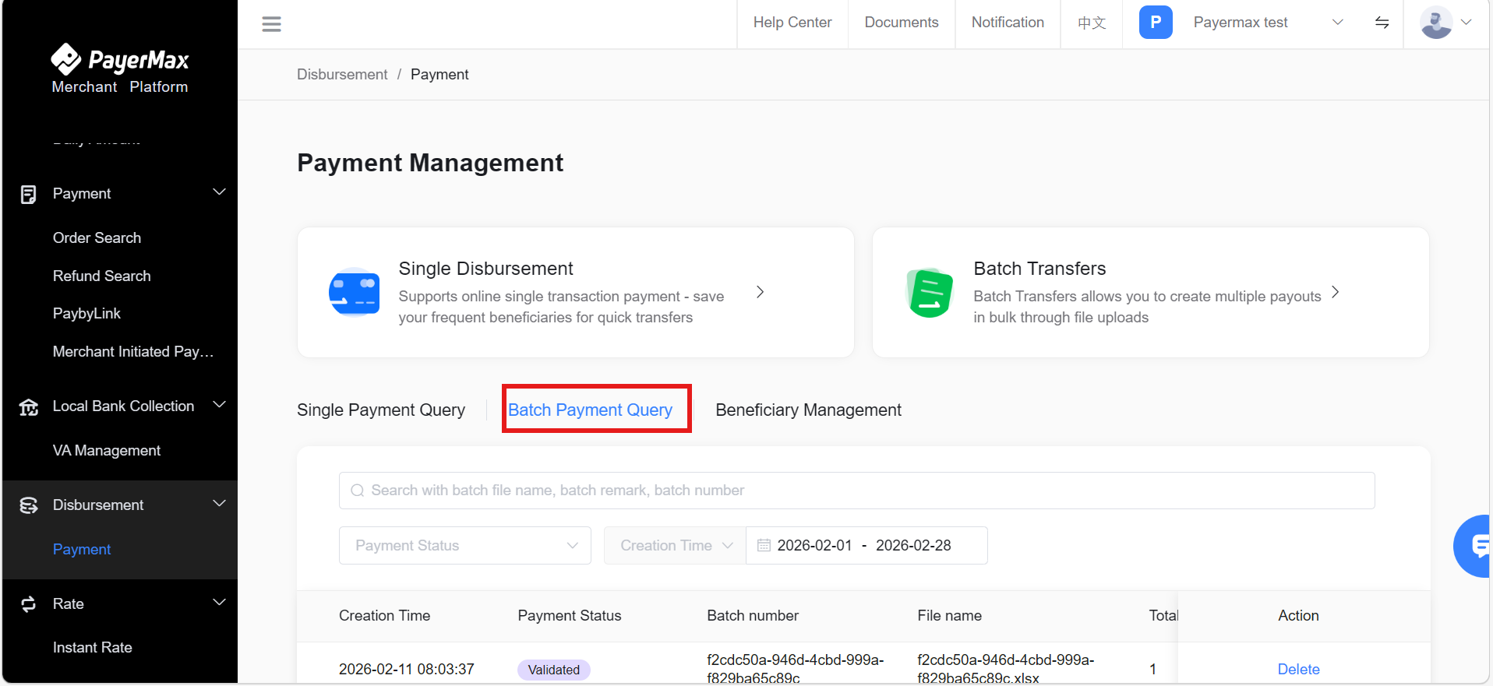This screenshot has height=686, width=1493.
Task: Click the File name column header
Action: (949, 616)
